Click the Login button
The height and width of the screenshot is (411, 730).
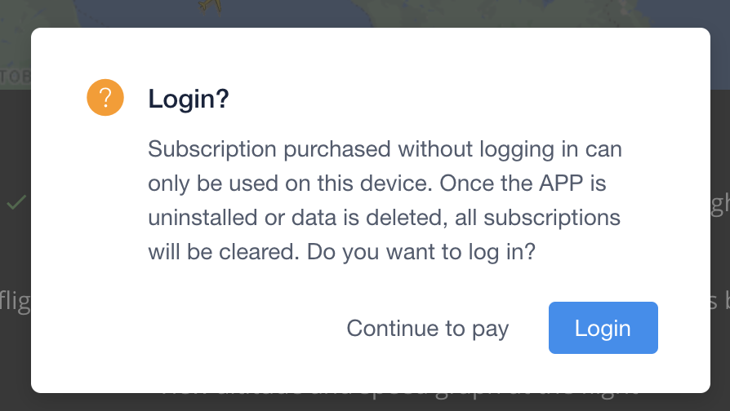point(603,328)
